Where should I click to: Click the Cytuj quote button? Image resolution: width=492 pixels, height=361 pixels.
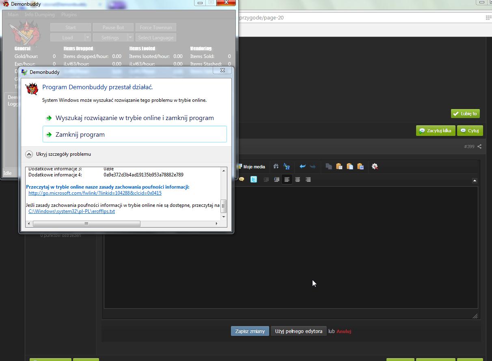pyautogui.click(x=470, y=131)
